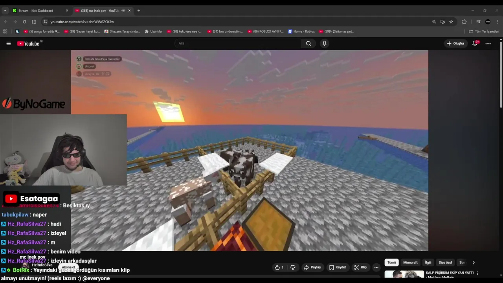Open the A bookmark icon
This screenshot has height=283, width=503.
pos(17,31)
